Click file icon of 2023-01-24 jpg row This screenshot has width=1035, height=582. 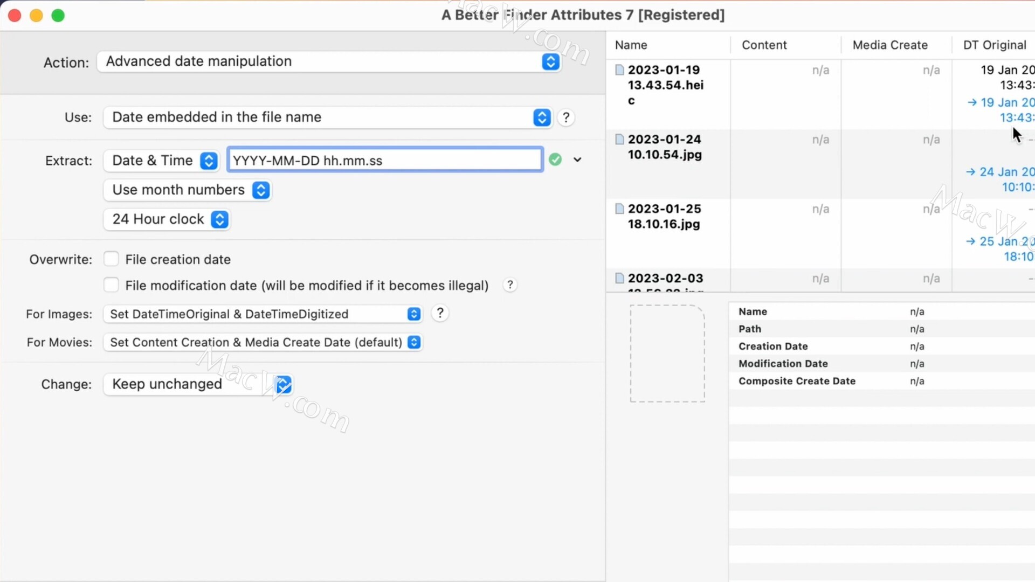[x=619, y=140]
